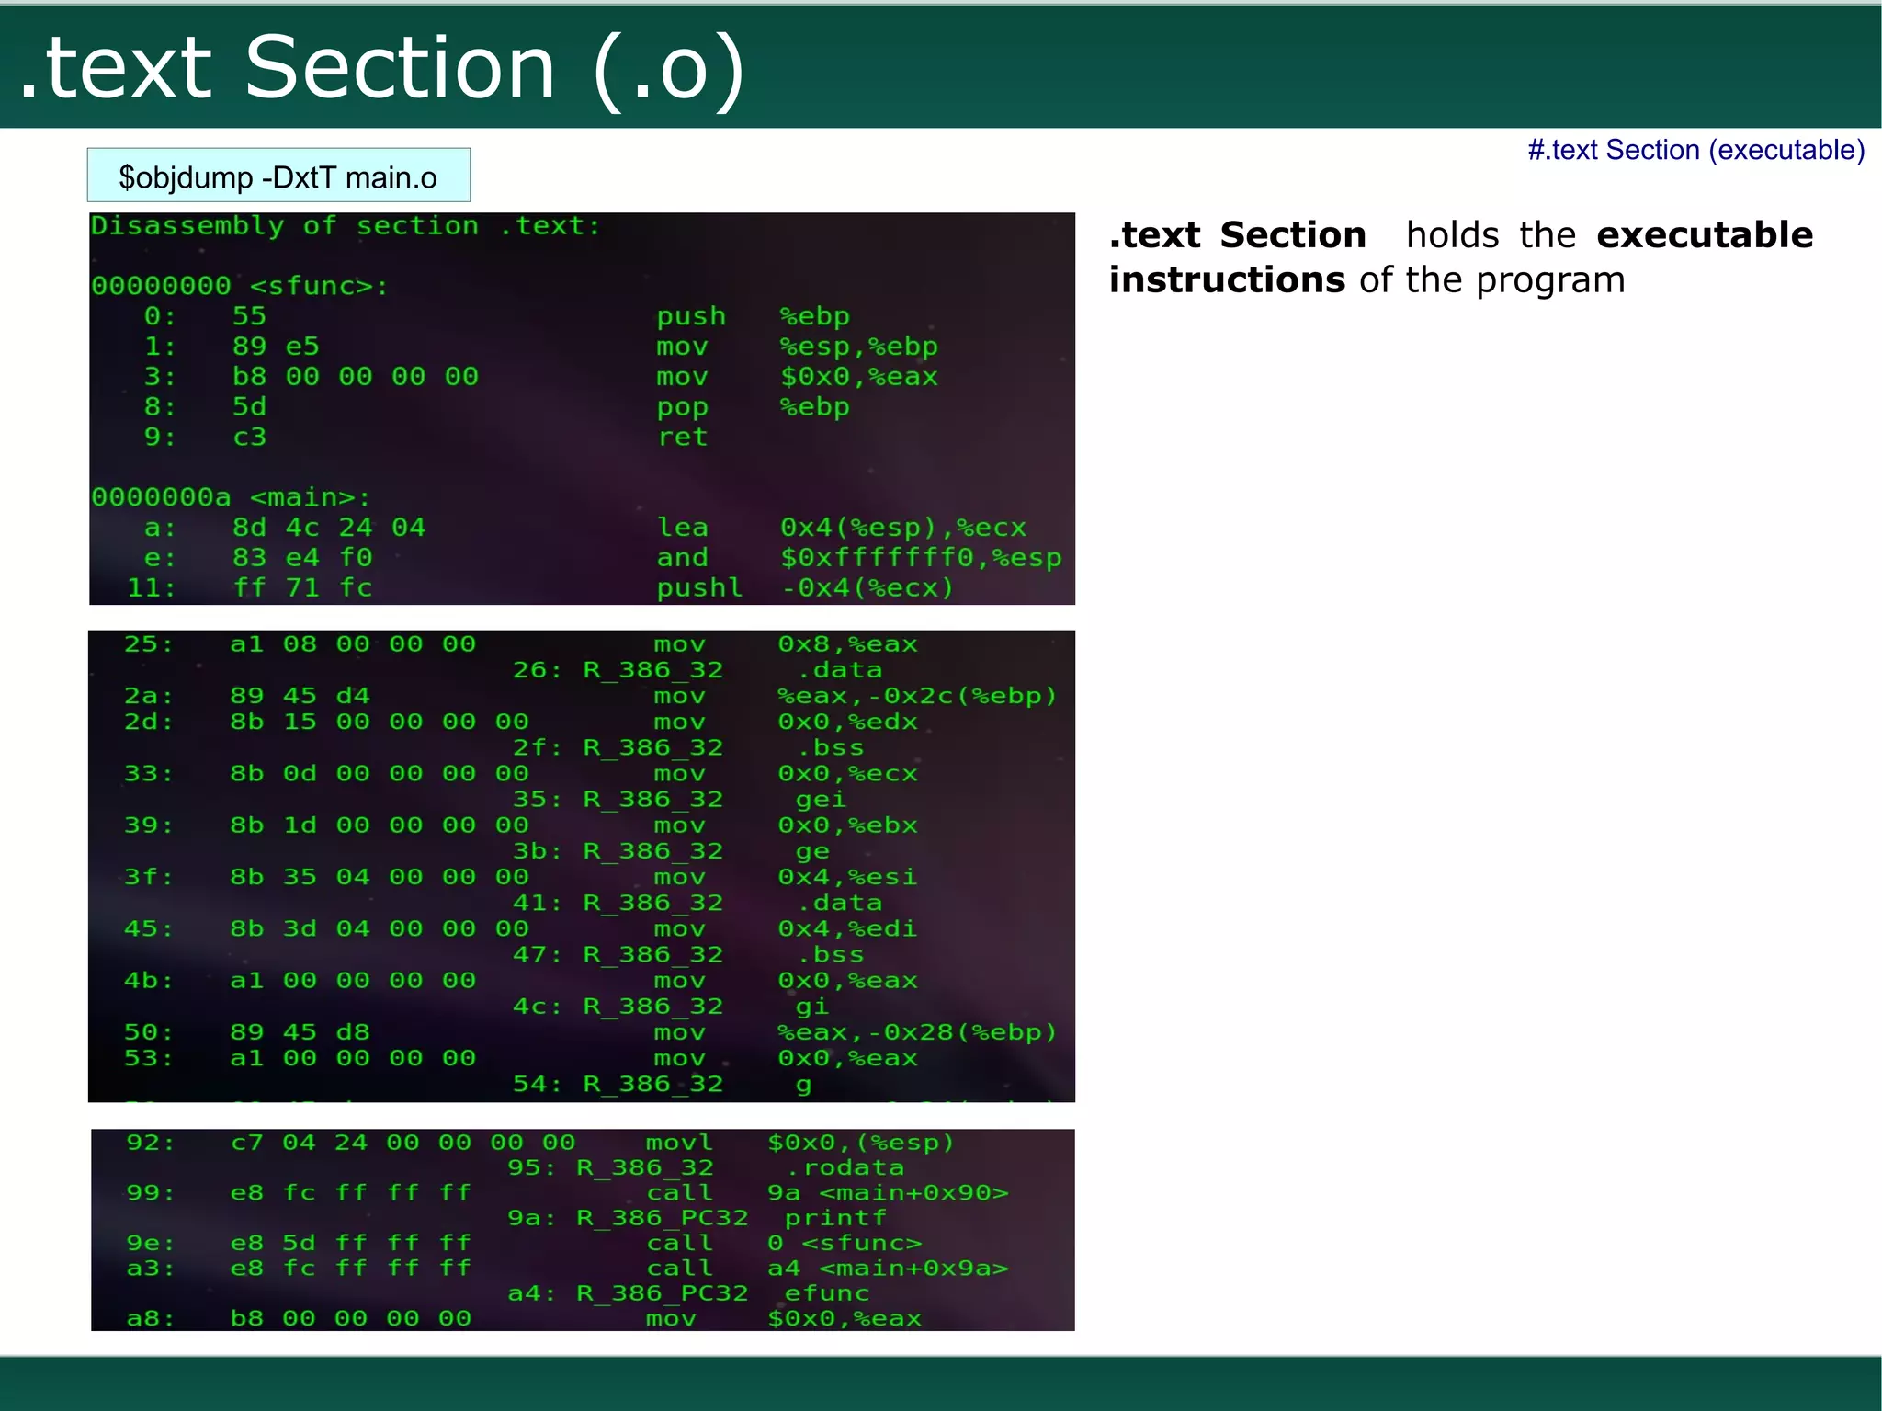Select the '95: R_386_32 .rodata' relocation
The height and width of the screenshot is (1411, 1882).
click(x=706, y=1167)
